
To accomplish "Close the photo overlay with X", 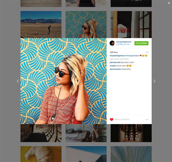I will [169, 3].
